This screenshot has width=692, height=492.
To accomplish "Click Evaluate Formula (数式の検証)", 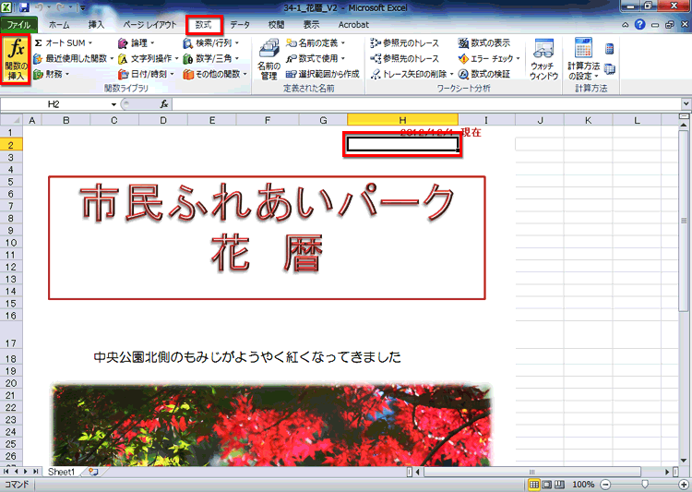I will [x=484, y=74].
